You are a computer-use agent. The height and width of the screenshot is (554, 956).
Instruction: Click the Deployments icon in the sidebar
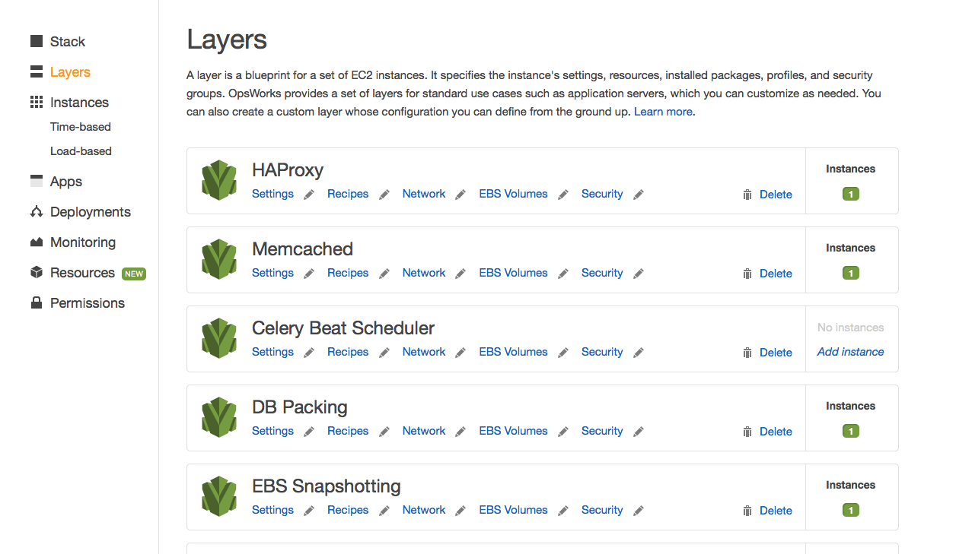[37, 212]
